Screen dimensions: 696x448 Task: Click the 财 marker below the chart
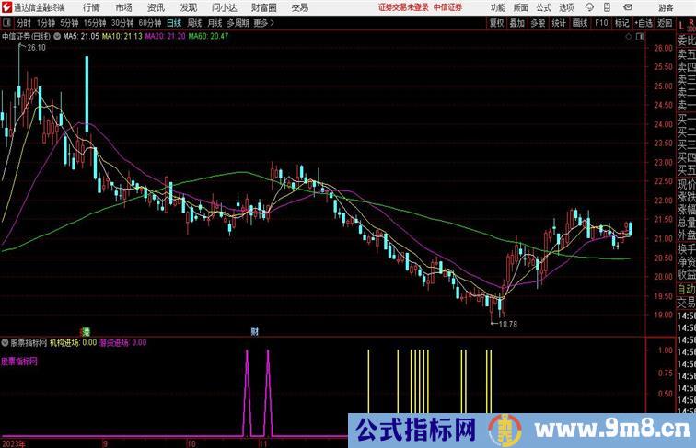click(255, 331)
